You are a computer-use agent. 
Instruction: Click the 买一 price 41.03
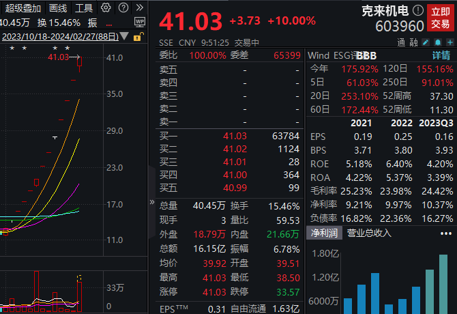[235, 136]
